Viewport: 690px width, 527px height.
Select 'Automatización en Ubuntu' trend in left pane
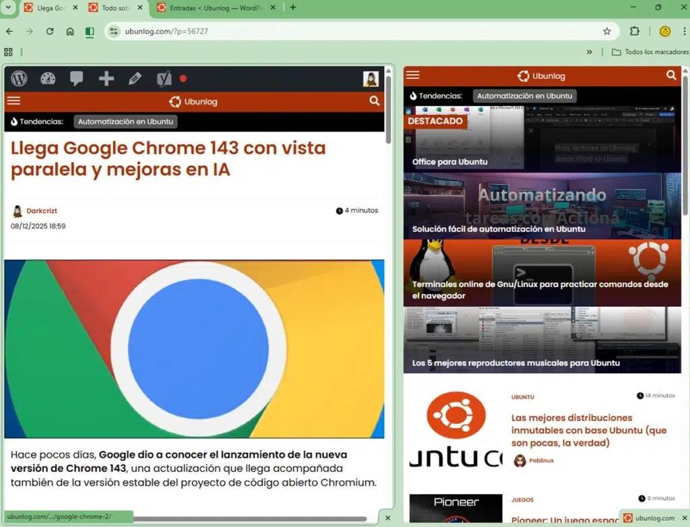(125, 121)
